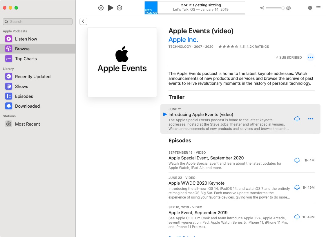Adjust the volume slider
This screenshot has height=237, width=326.
point(275,8)
